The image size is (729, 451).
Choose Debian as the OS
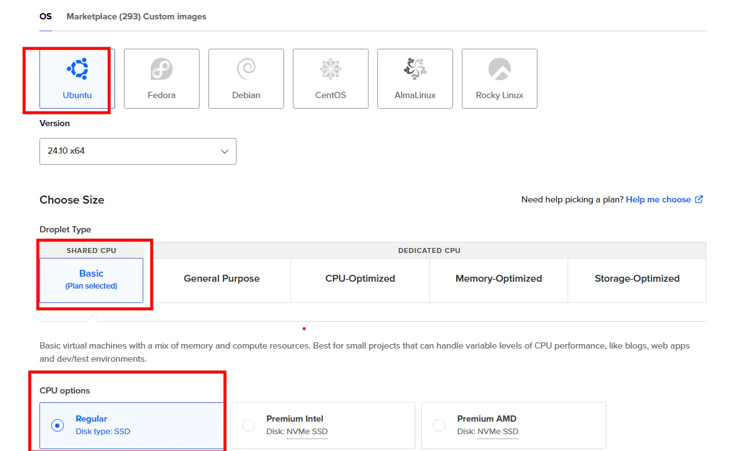pyautogui.click(x=246, y=78)
